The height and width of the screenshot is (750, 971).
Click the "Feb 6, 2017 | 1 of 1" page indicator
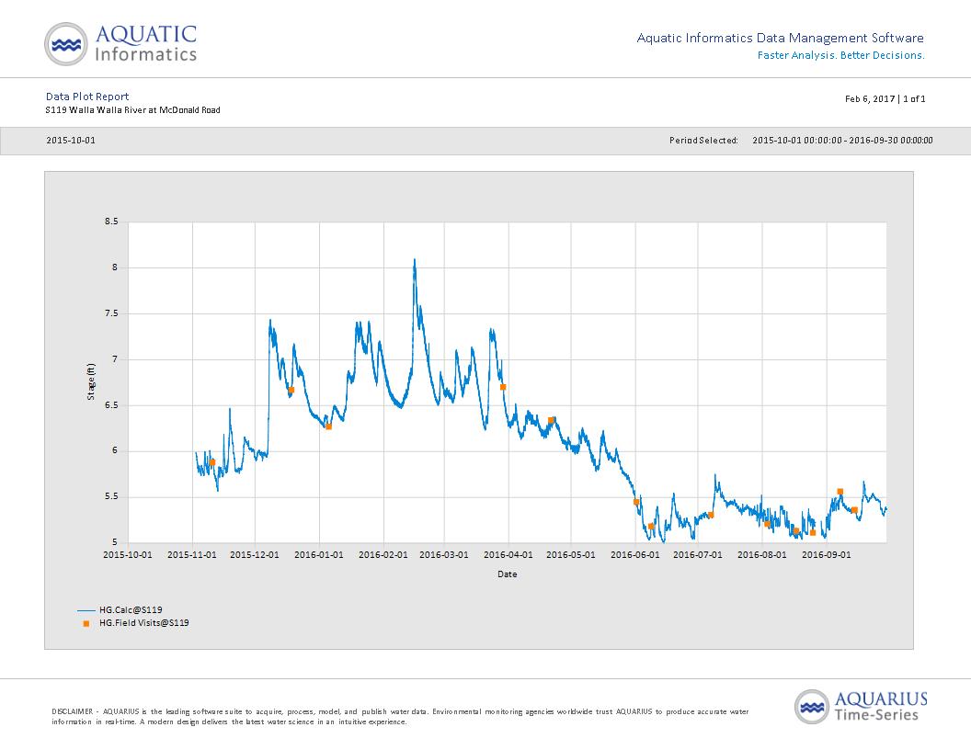[x=885, y=99]
